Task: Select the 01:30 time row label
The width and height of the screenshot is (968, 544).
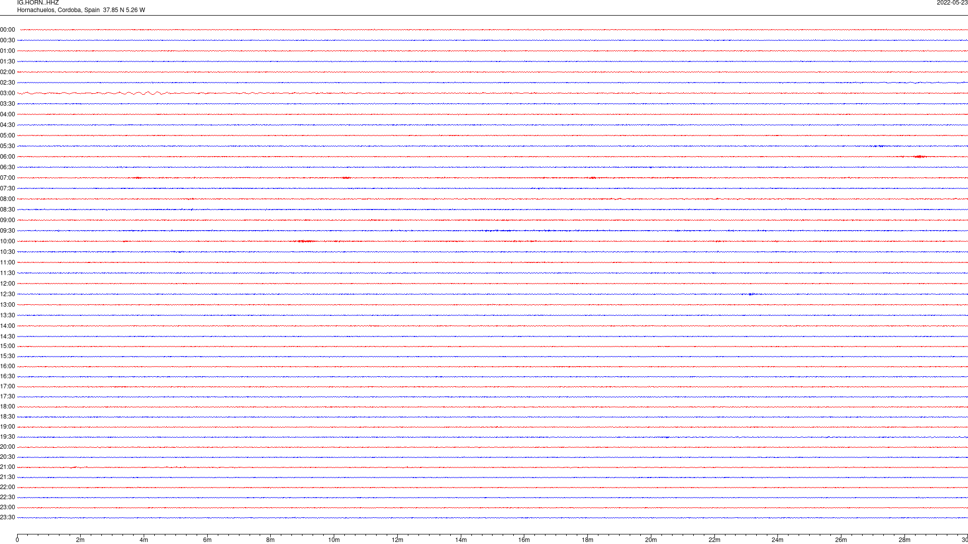Action: click(8, 61)
